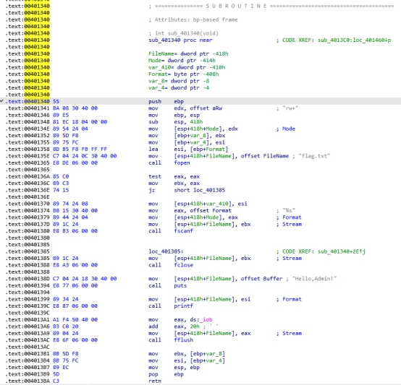
Task: Follow the CODE XREF sub_4013C0:loc_401460 link
Action: [334, 40]
